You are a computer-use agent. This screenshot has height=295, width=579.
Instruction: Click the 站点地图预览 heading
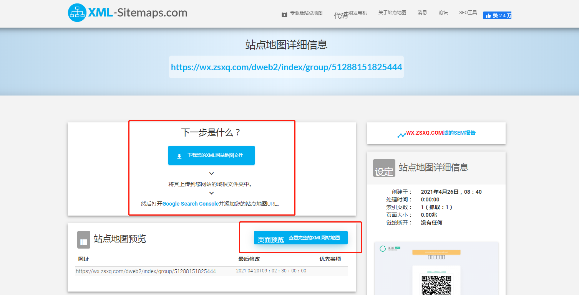(120, 239)
